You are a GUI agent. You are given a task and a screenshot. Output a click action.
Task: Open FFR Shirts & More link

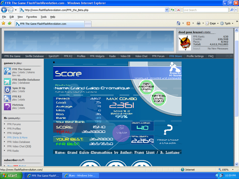[17, 137]
